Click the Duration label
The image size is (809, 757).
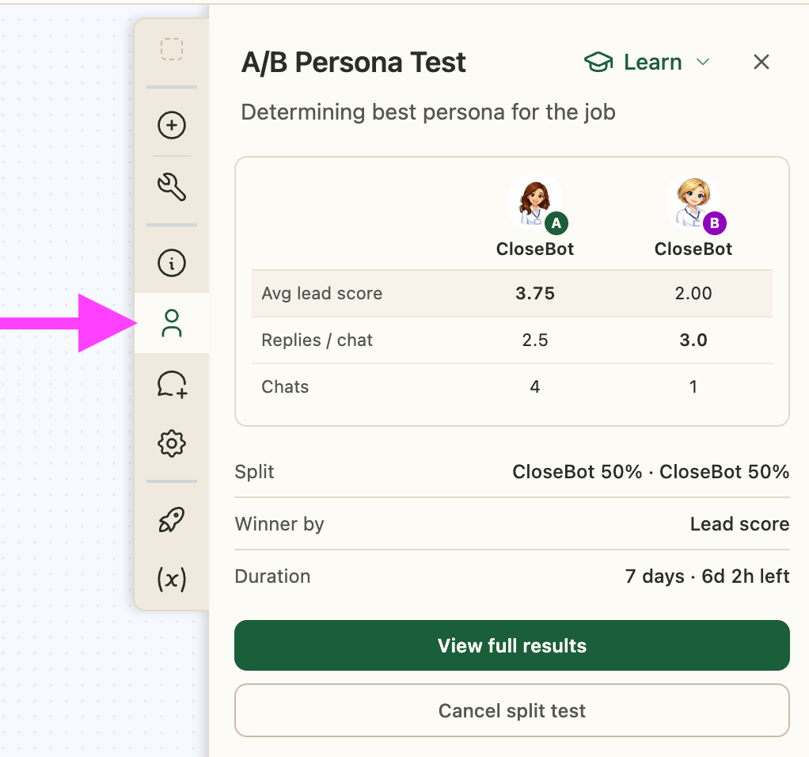tap(272, 576)
